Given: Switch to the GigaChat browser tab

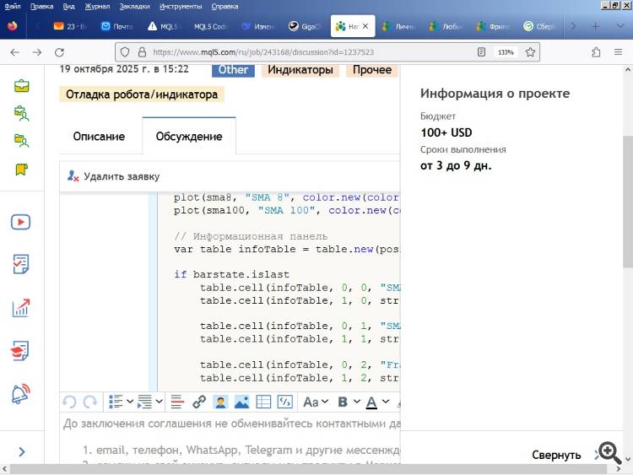Looking at the screenshot, I should pyautogui.click(x=305, y=26).
